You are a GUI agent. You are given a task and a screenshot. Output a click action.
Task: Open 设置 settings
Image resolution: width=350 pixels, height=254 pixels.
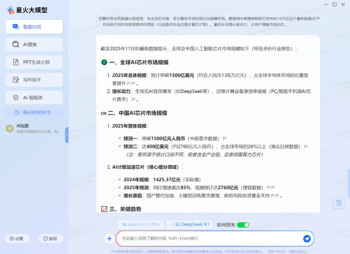(17, 239)
